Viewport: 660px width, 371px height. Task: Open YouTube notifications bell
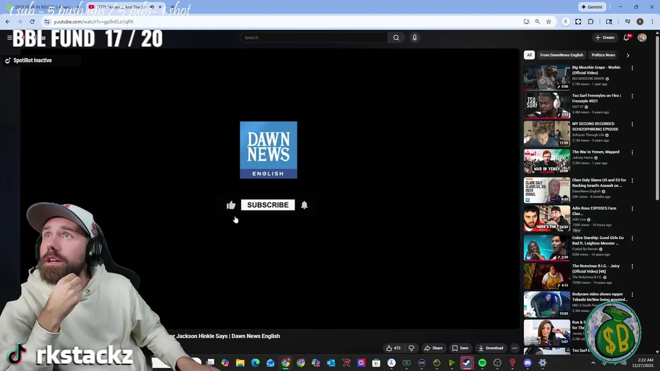click(626, 38)
